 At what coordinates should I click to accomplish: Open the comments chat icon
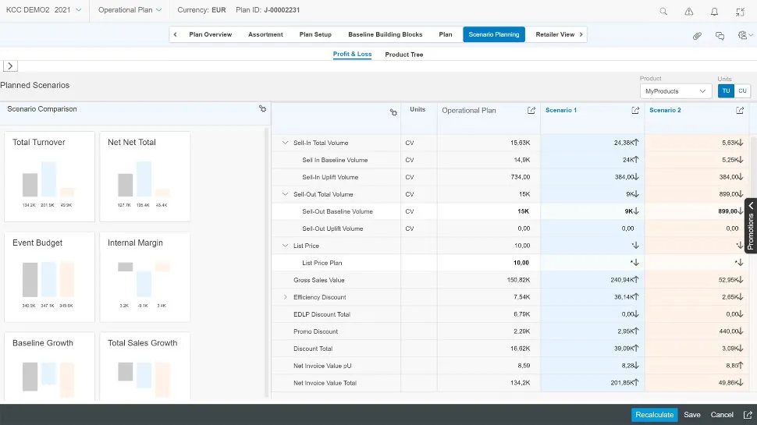(x=720, y=36)
